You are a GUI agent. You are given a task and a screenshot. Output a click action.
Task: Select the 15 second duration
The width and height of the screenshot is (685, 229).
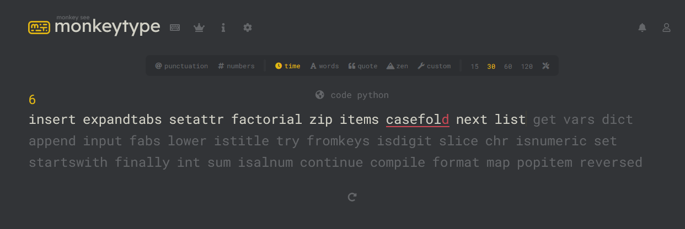[474, 66]
